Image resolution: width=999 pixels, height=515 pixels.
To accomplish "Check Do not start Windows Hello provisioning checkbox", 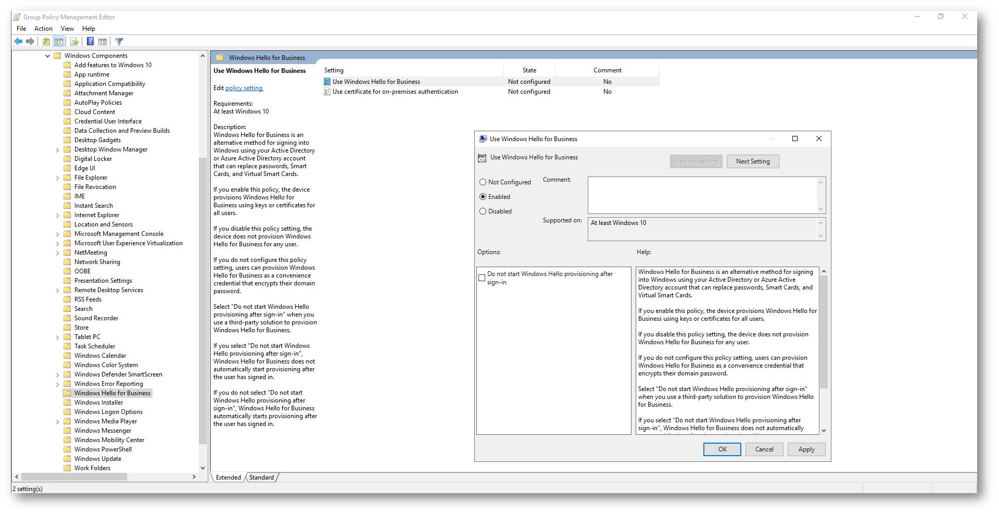I will 482,278.
